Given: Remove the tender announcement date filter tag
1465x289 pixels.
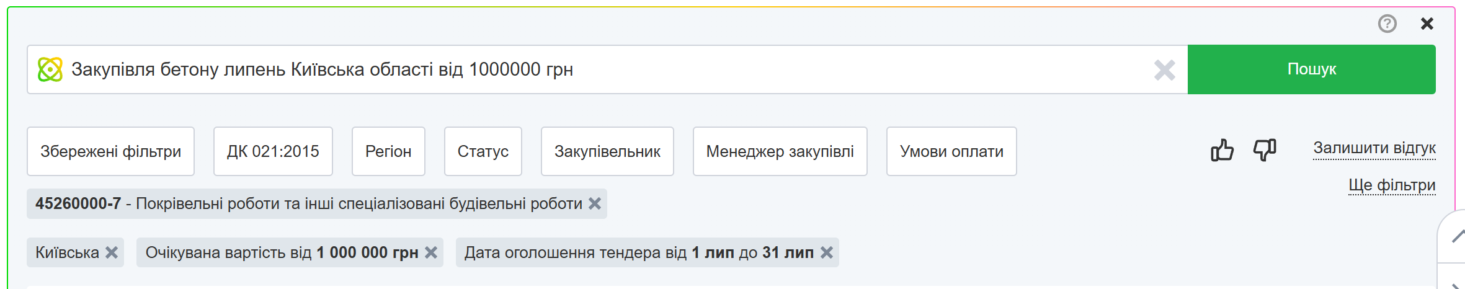Looking at the screenshot, I should click(827, 252).
